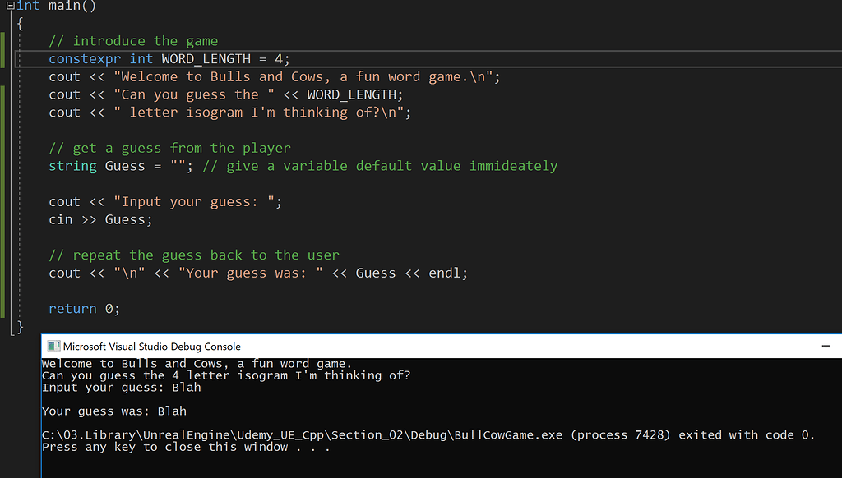Click the "return" keyword in main

point(72,309)
